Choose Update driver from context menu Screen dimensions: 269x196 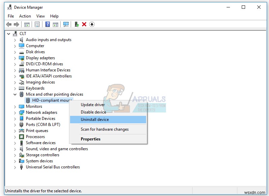pyautogui.click(x=108, y=105)
